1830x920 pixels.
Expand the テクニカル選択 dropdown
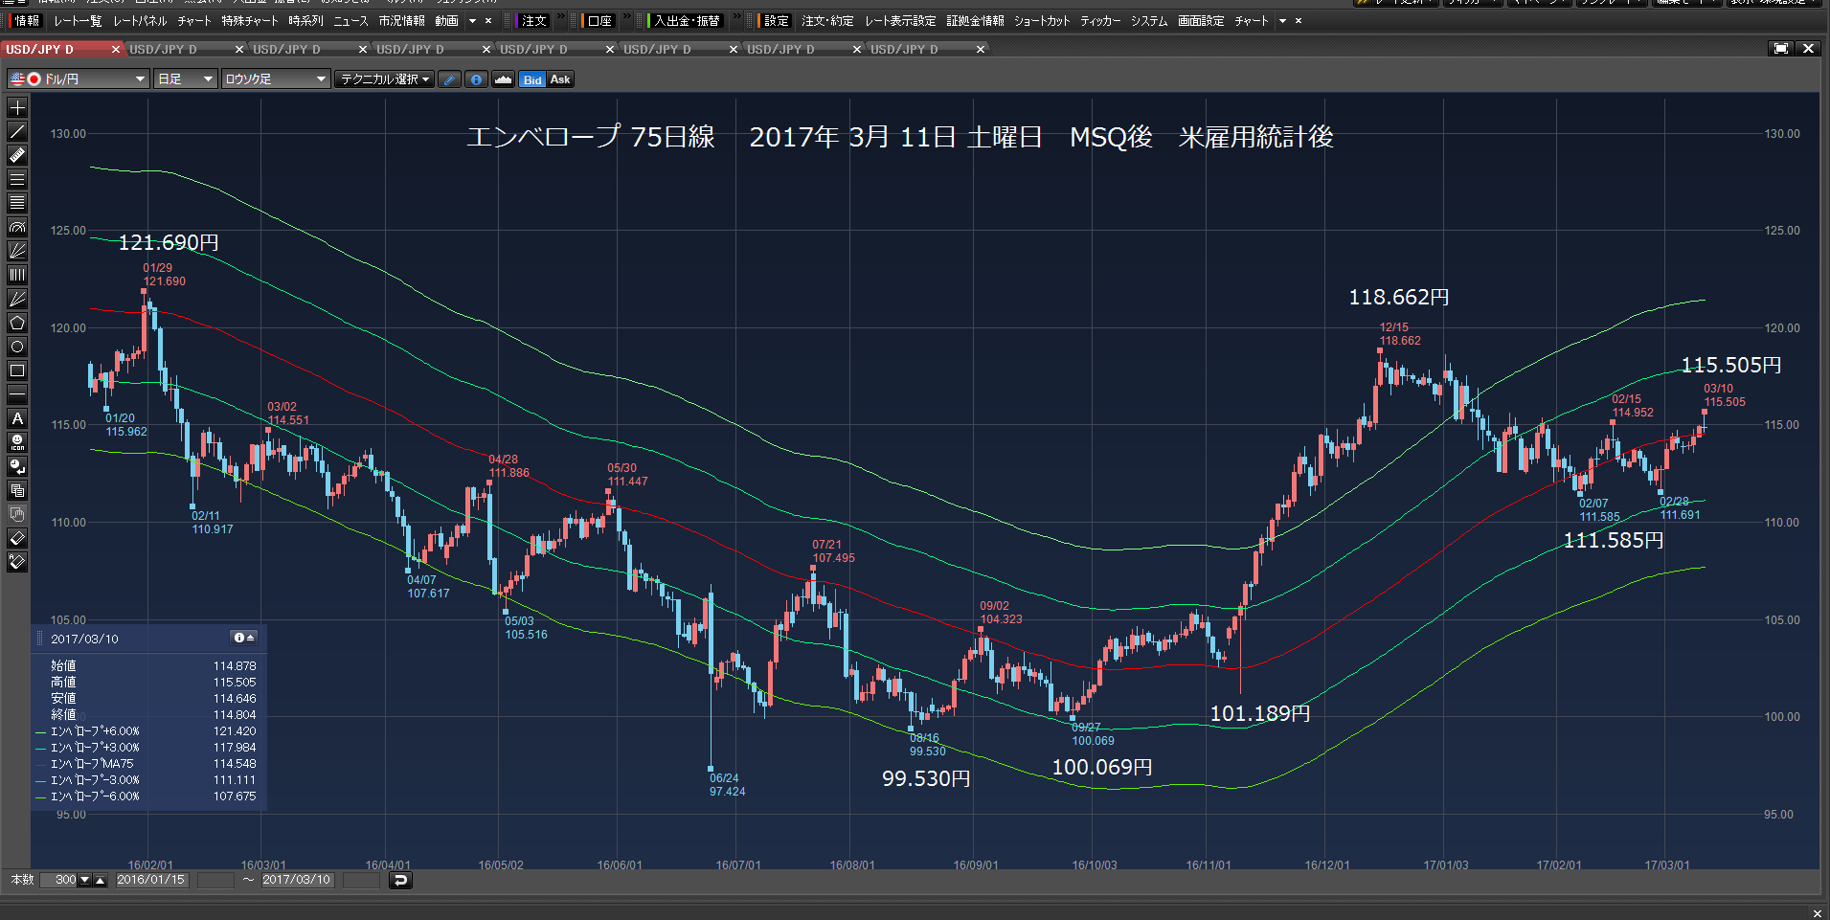[x=385, y=79]
